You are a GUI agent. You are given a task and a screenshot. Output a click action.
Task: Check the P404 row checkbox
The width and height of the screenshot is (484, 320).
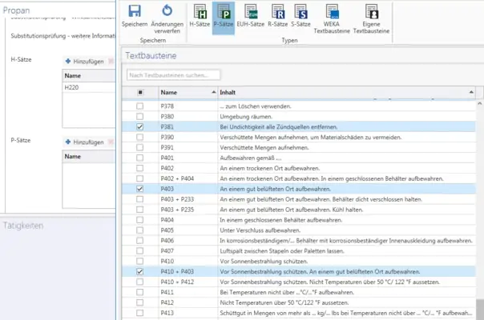[x=139, y=220]
